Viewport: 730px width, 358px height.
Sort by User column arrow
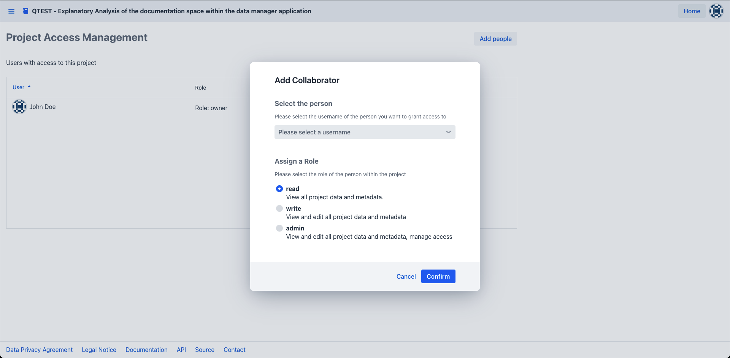click(29, 87)
